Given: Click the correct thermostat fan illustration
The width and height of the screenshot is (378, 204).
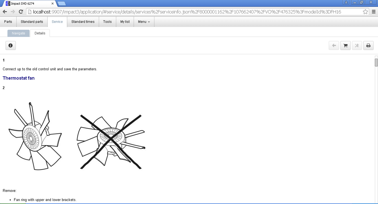Looking at the screenshot, I should point(35,136).
